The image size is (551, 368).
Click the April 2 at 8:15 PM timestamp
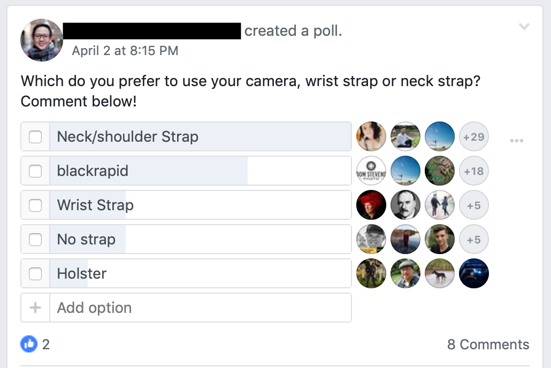coord(125,51)
